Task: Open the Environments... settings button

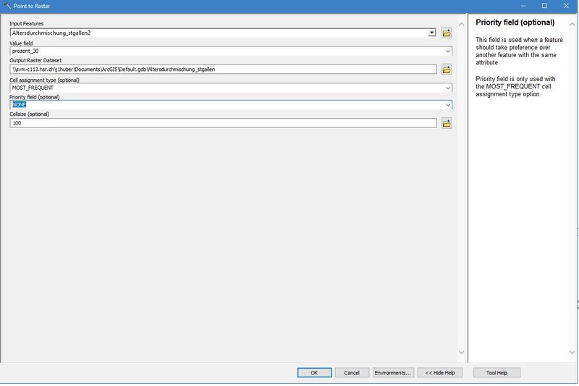Action: [x=393, y=372]
